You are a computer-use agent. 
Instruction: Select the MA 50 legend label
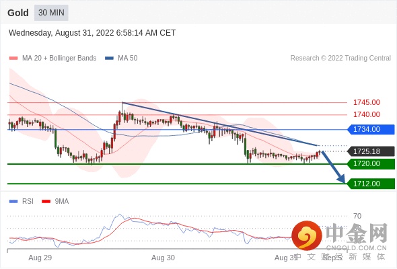(x=128, y=59)
